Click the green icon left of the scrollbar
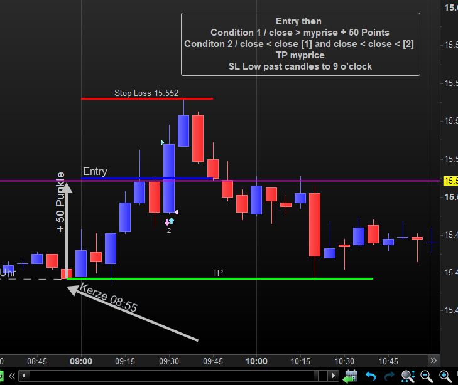The height and width of the screenshot is (385, 458). coord(1,376)
